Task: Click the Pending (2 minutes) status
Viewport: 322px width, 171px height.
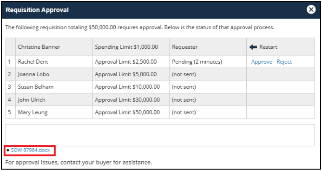Action: point(197,62)
